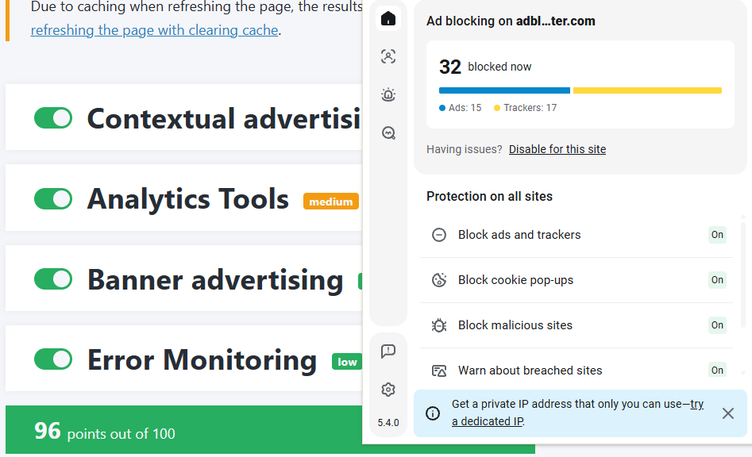752x457 pixels.
Task: Click the yellow Trackers portion of blocked bar
Action: click(647, 90)
